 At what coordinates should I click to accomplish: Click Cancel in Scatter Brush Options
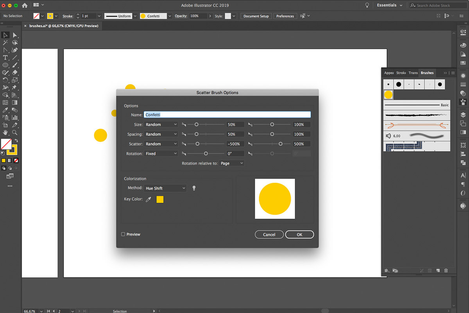click(x=269, y=234)
